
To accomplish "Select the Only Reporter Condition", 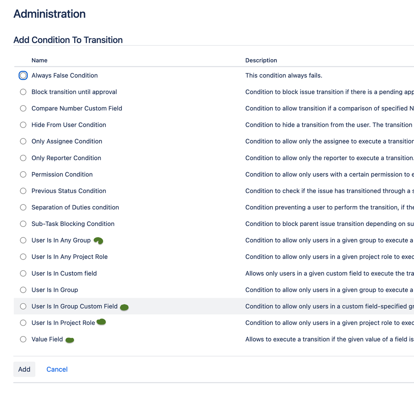I will [x=23, y=158].
